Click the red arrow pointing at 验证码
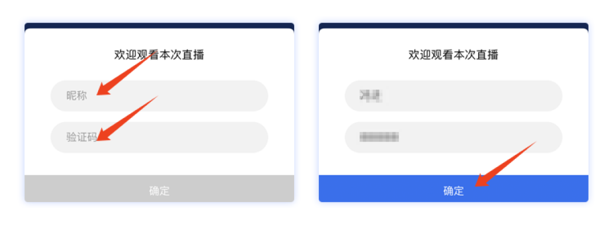This screenshot has width=613, height=227. (x=127, y=118)
